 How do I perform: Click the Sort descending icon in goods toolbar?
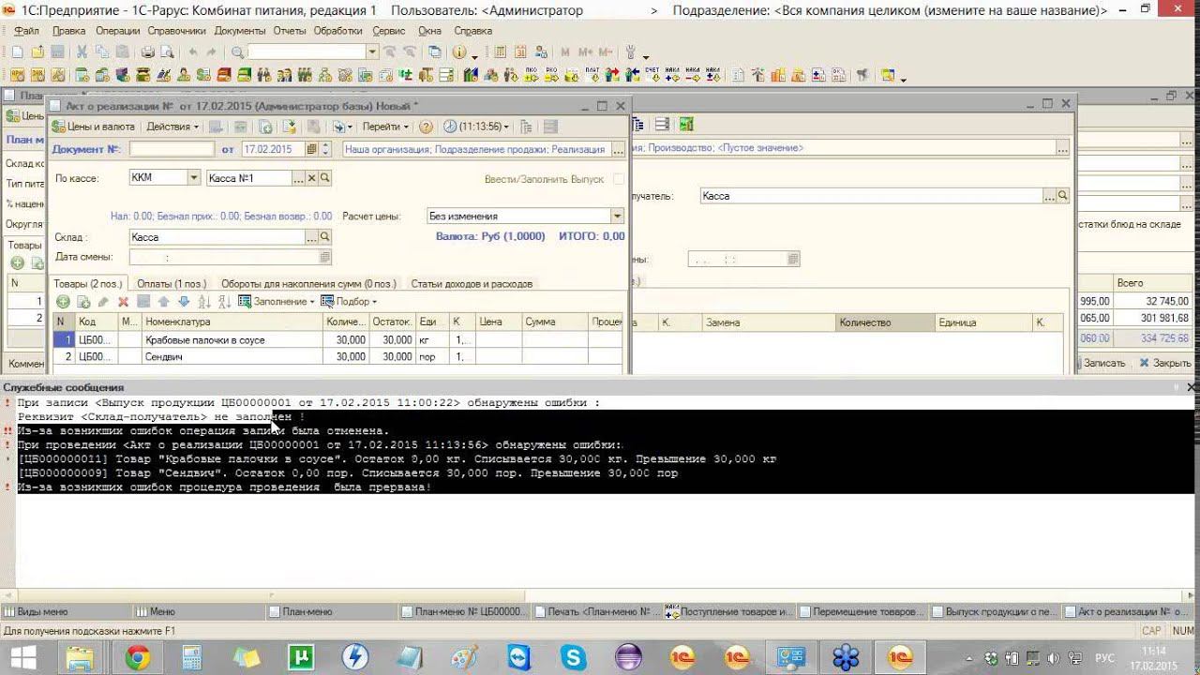click(224, 302)
